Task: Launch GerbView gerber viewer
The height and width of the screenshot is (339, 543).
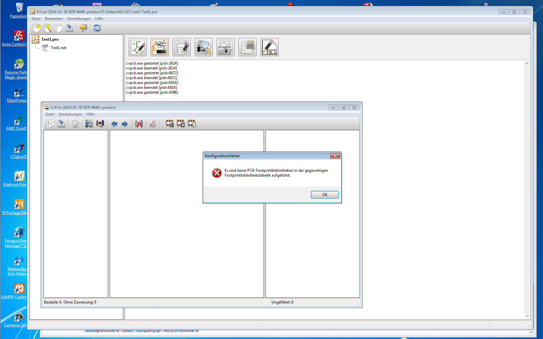Action: pyautogui.click(x=204, y=47)
